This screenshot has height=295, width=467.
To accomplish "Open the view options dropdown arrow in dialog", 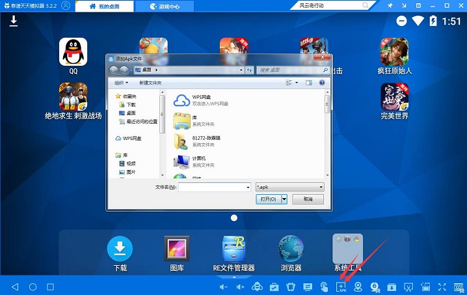I will pos(297,83).
